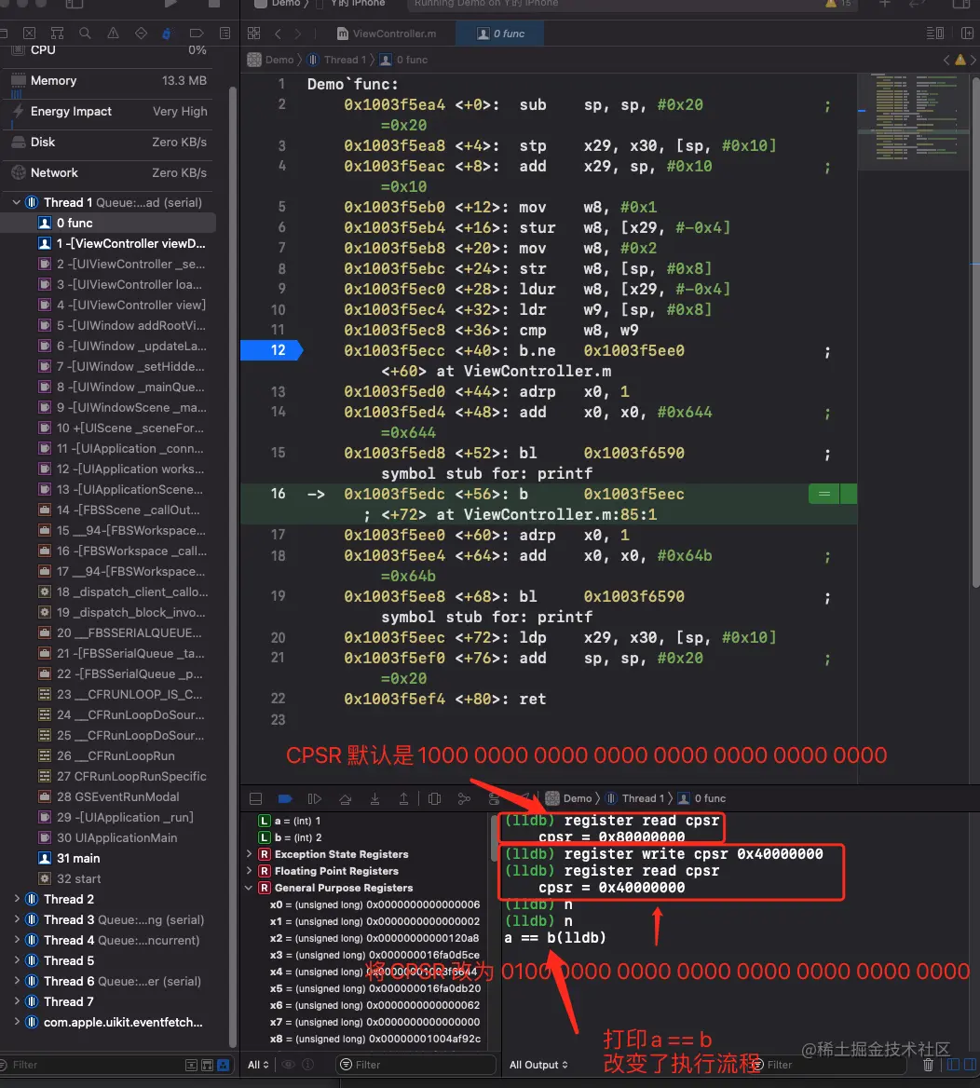Toggle breakpoints activation in debug bar
The image size is (980, 1088).
pos(284,798)
